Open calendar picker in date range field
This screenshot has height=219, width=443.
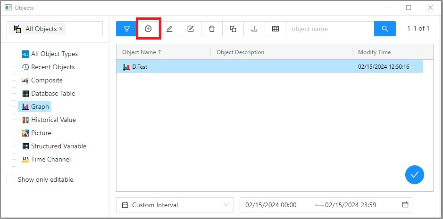coord(405,205)
